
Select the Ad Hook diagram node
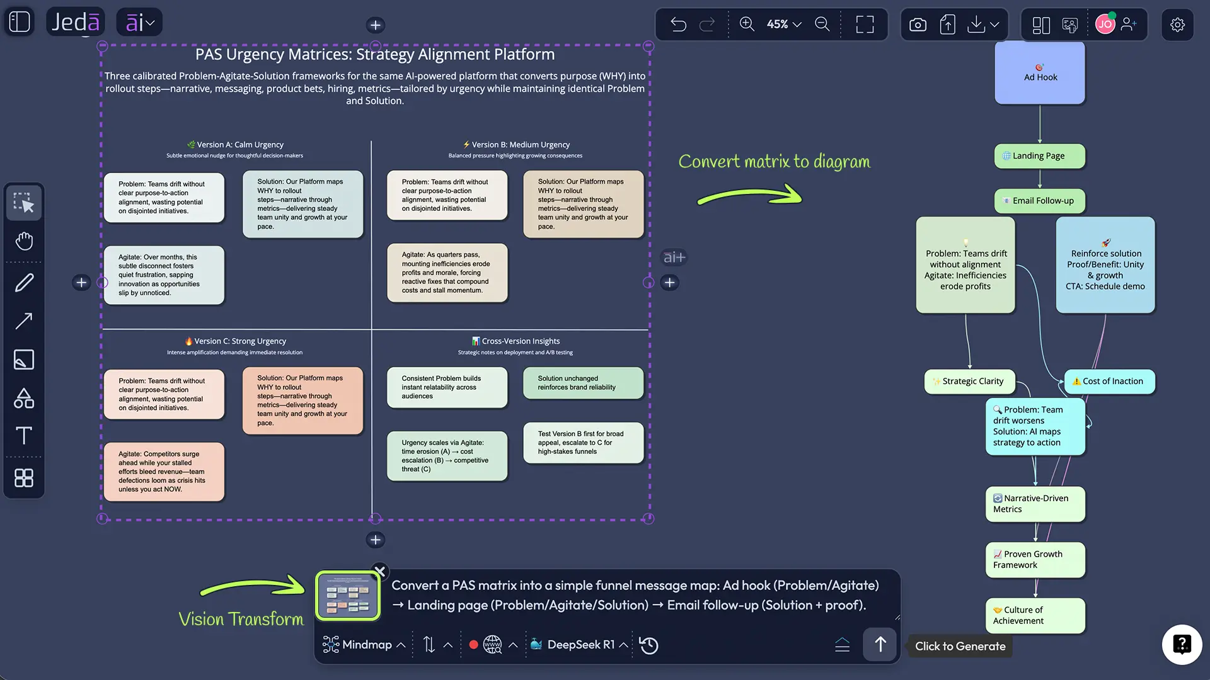coord(1040,72)
